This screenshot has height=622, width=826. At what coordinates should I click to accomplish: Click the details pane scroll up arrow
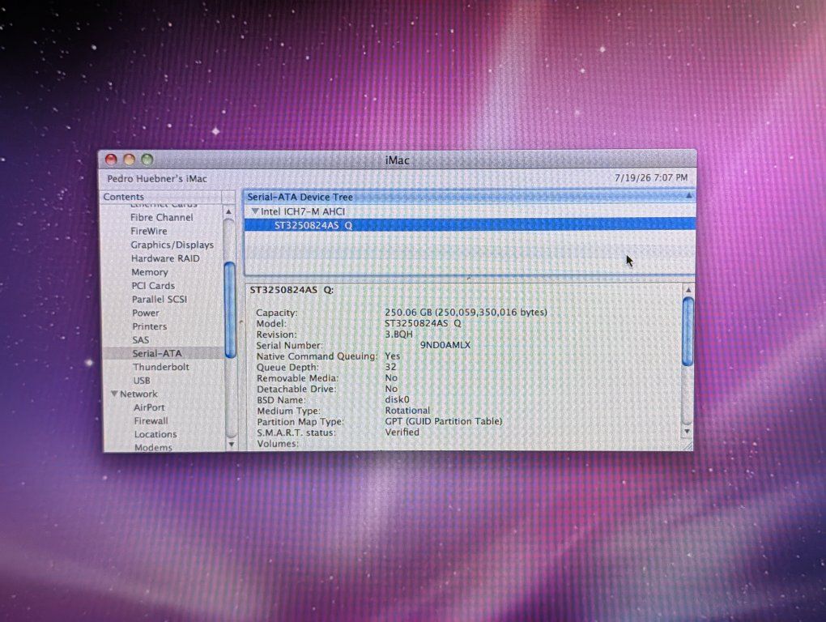coord(688,290)
